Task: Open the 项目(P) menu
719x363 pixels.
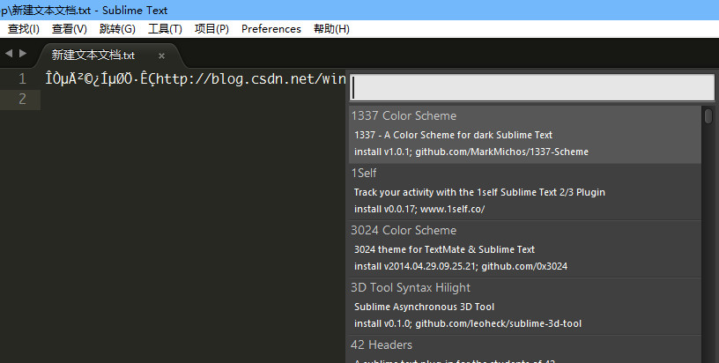Action: pyautogui.click(x=211, y=29)
